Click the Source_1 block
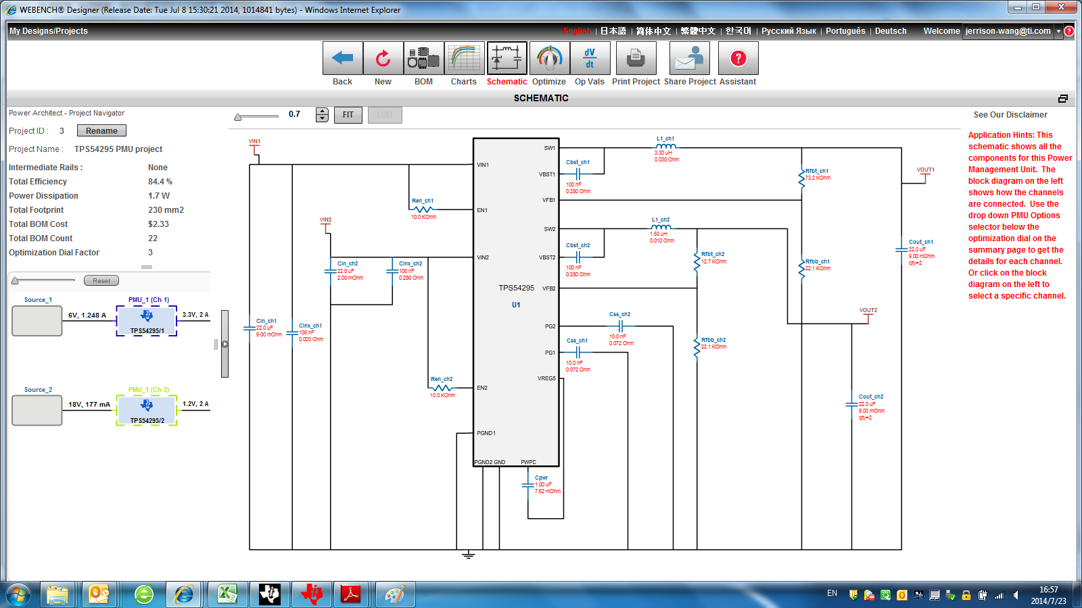1082x608 pixels. tap(37, 321)
